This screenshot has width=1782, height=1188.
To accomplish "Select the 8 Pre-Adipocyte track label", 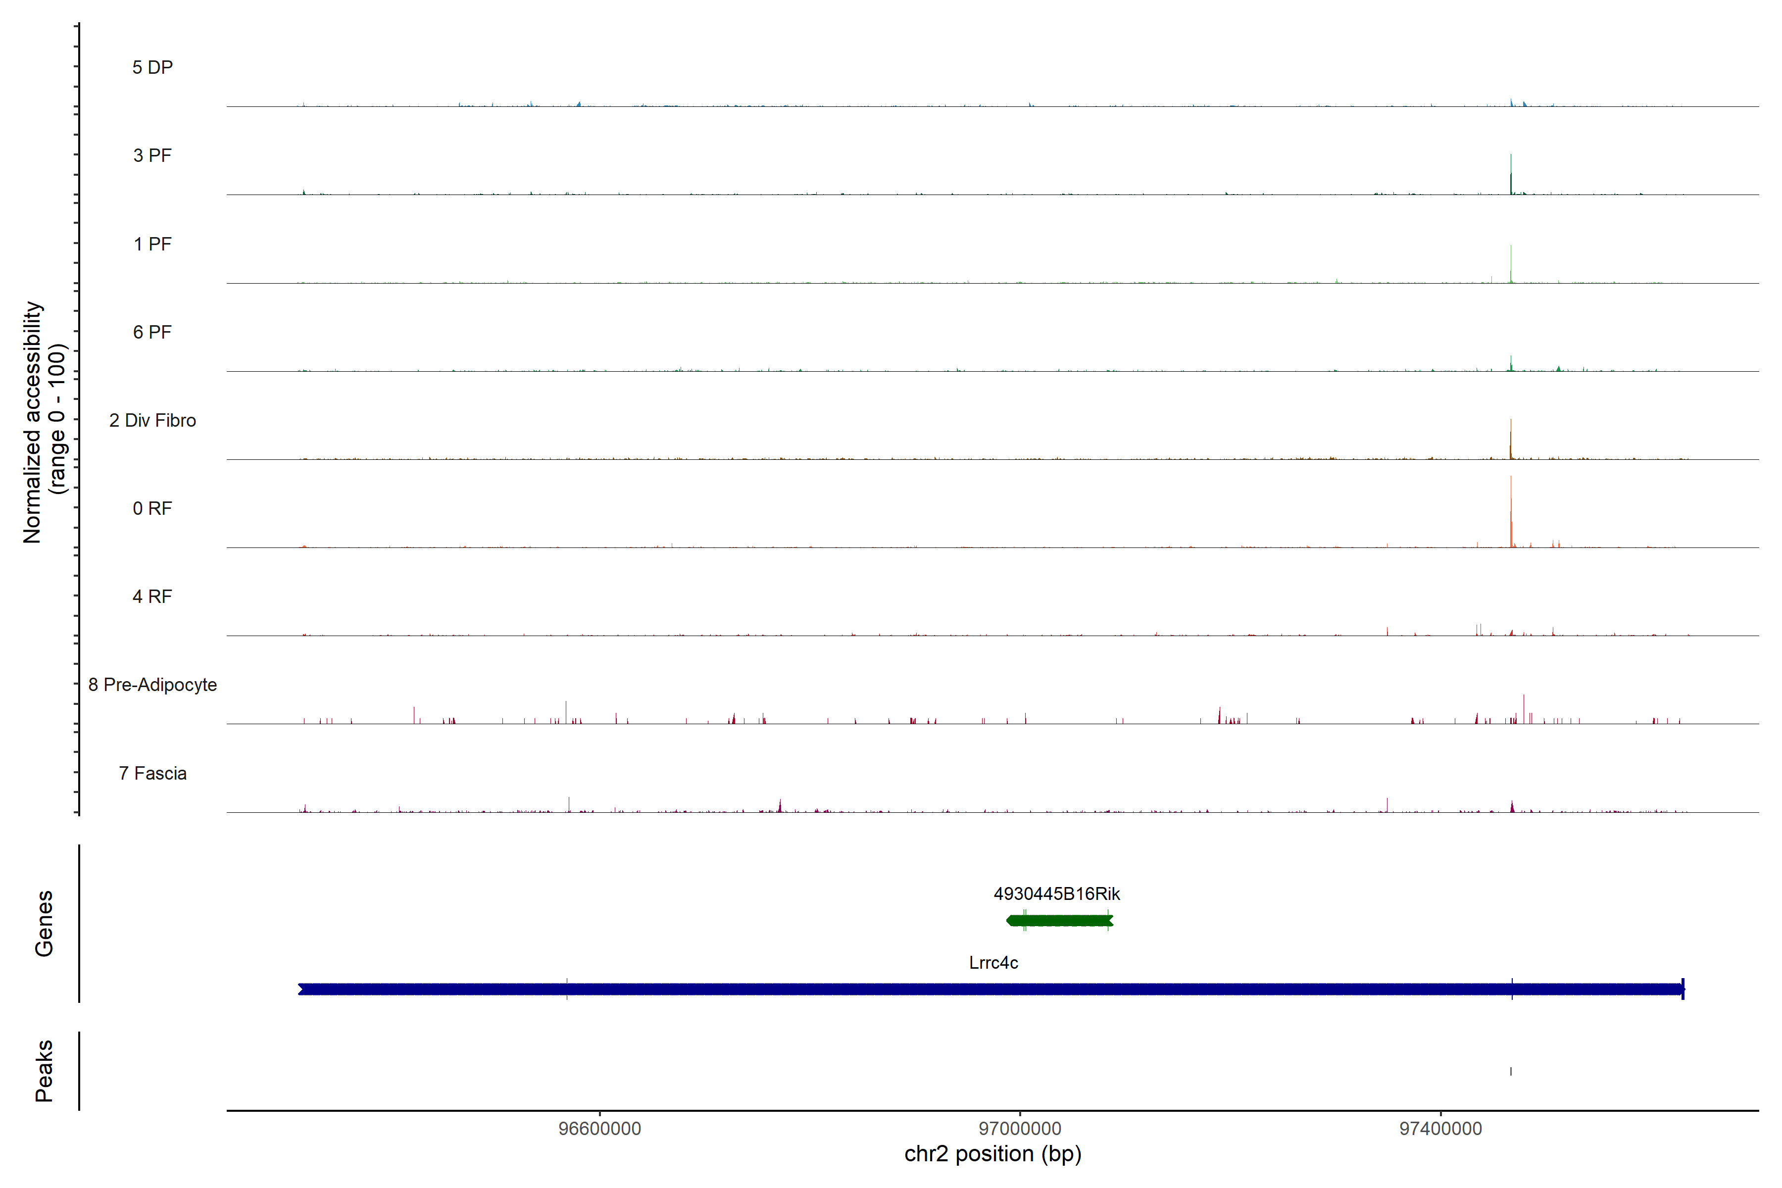I will (152, 685).
